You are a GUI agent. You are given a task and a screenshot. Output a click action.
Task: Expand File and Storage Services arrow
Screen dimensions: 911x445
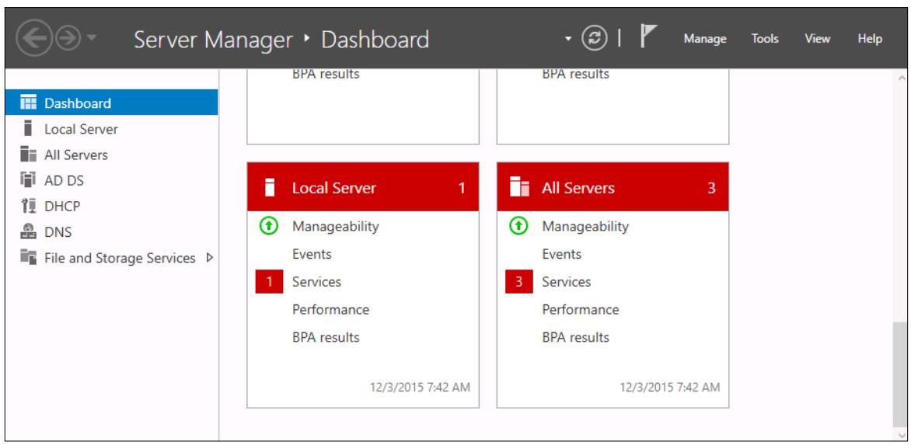coord(210,258)
